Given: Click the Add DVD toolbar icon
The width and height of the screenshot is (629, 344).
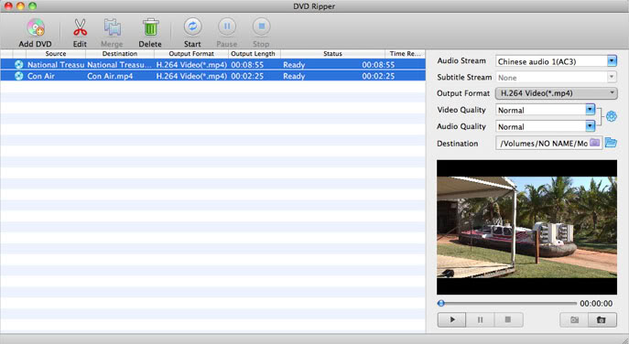Looking at the screenshot, I should coord(36,27).
